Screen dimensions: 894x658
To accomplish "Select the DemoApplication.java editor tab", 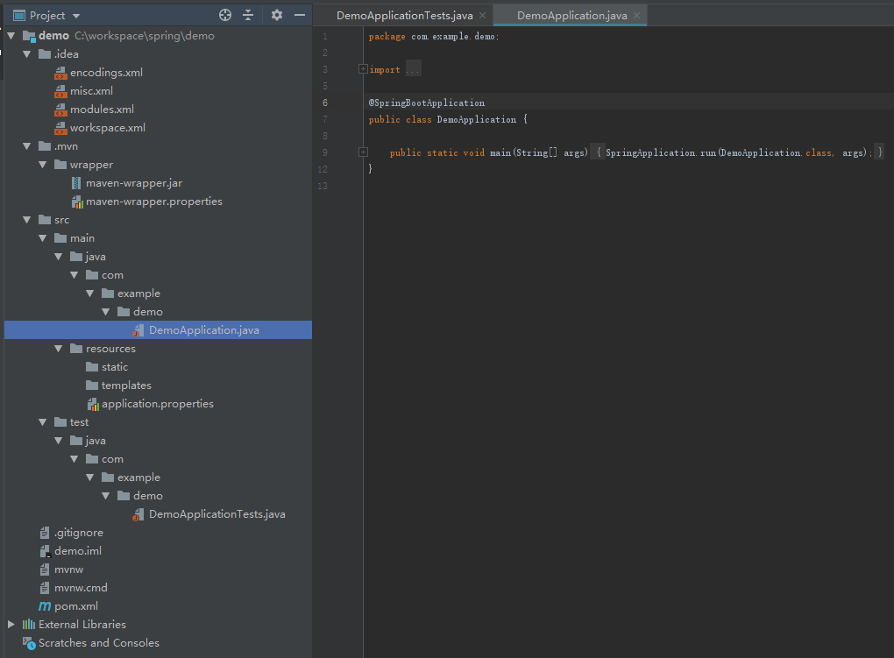I will pos(572,16).
